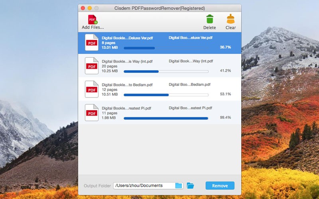Click progress bar of 36.7% file

pyautogui.click(x=166, y=48)
